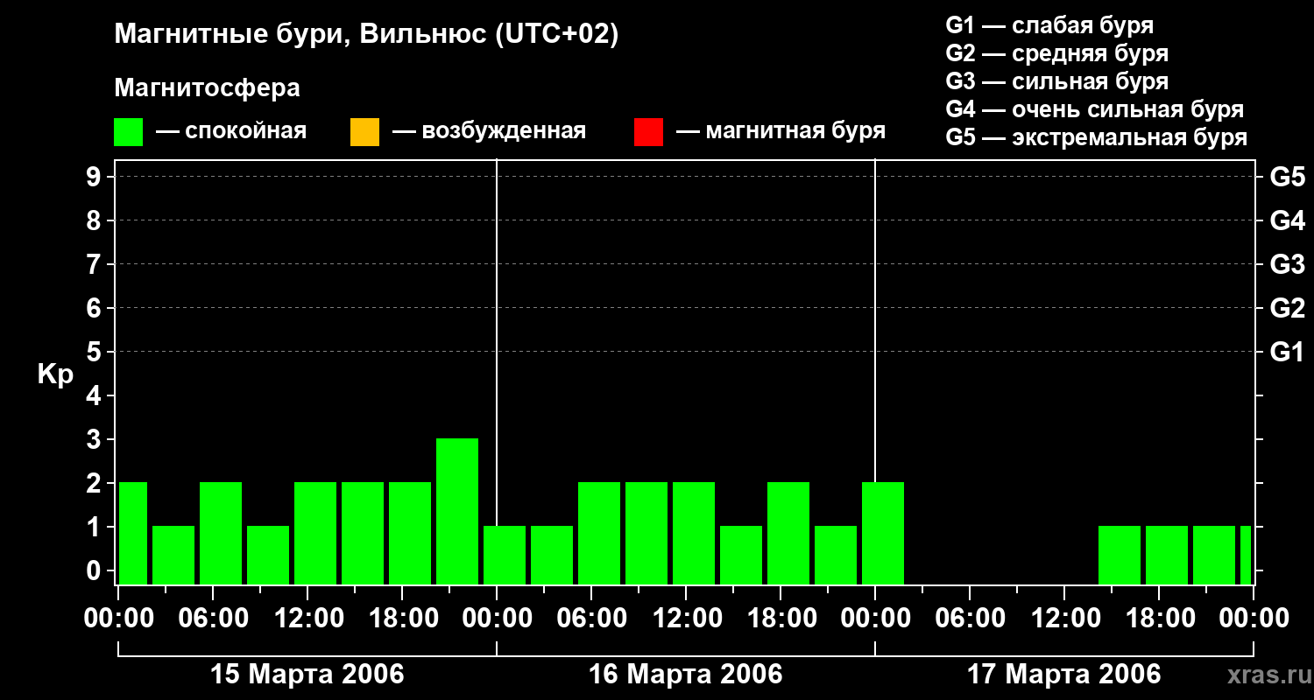Click the '12:00' time label above 16 Марта
This screenshot has height=700, width=1314.
pyautogui.click(x=687, y=618)
